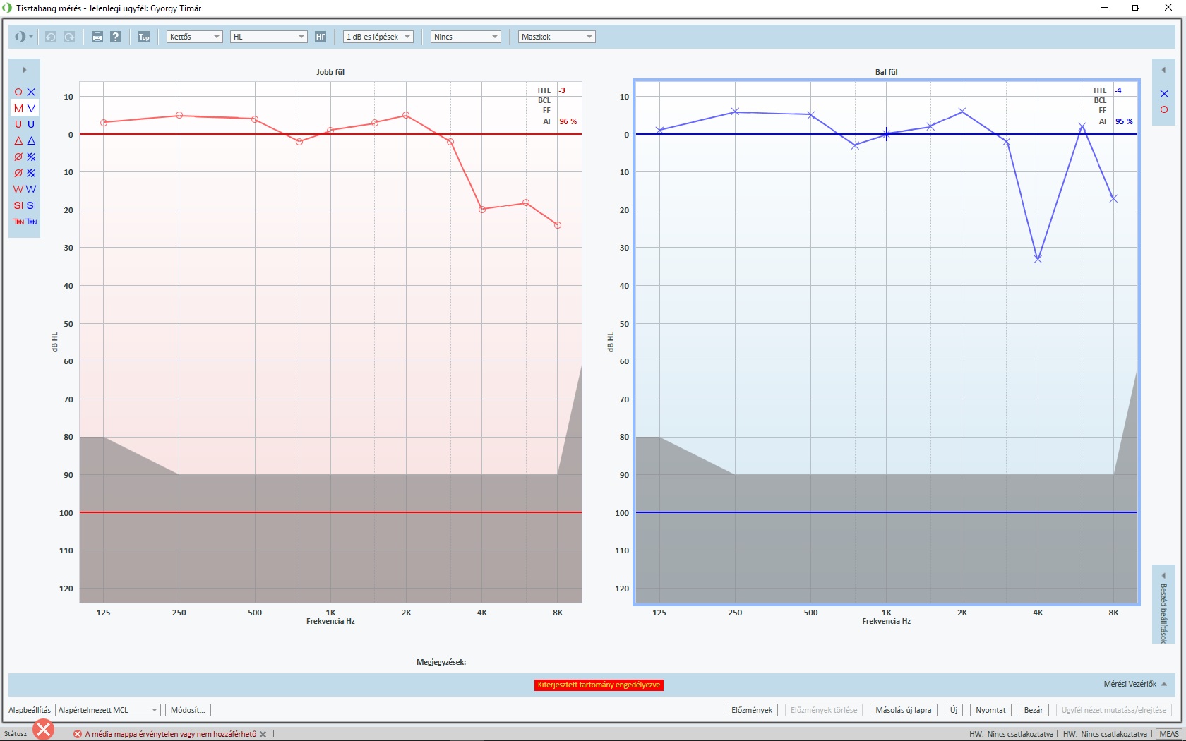Click the Nyomtat button
1186x741 pixels.
pos(990,710)
